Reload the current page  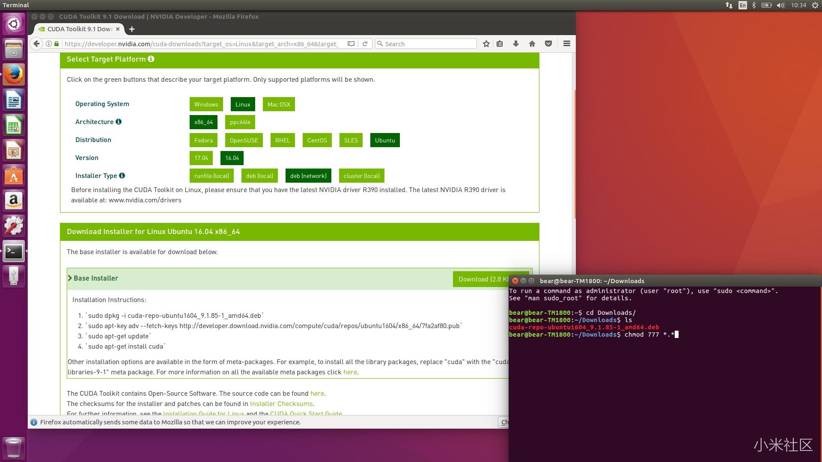tap(365, 44)
